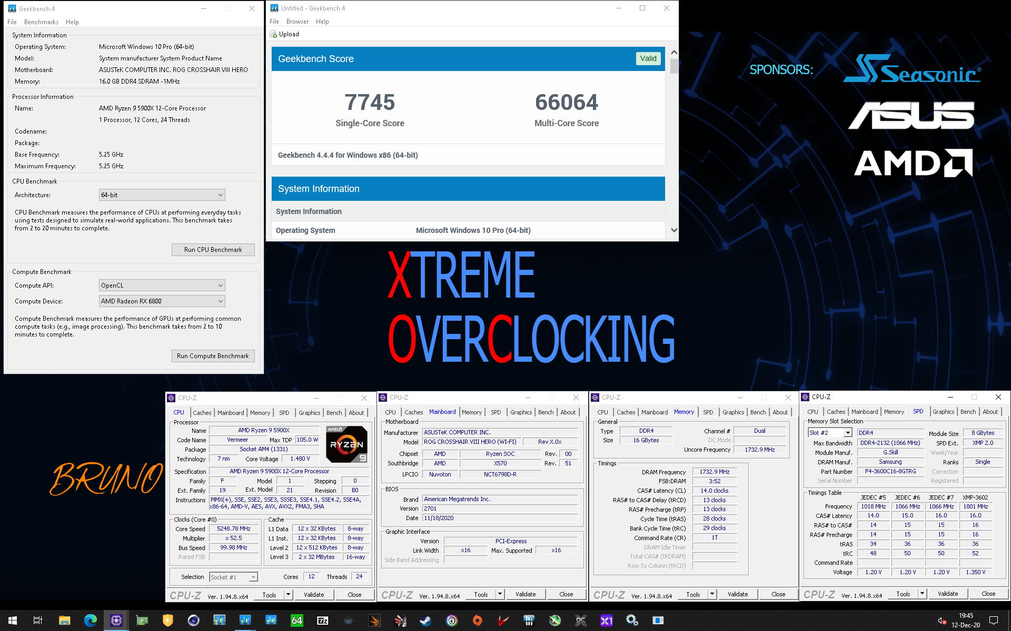This screenshot has width=1011, height=631.
Task: Click the Core Voltage 1.480 V value
Action: coord(300,459)
